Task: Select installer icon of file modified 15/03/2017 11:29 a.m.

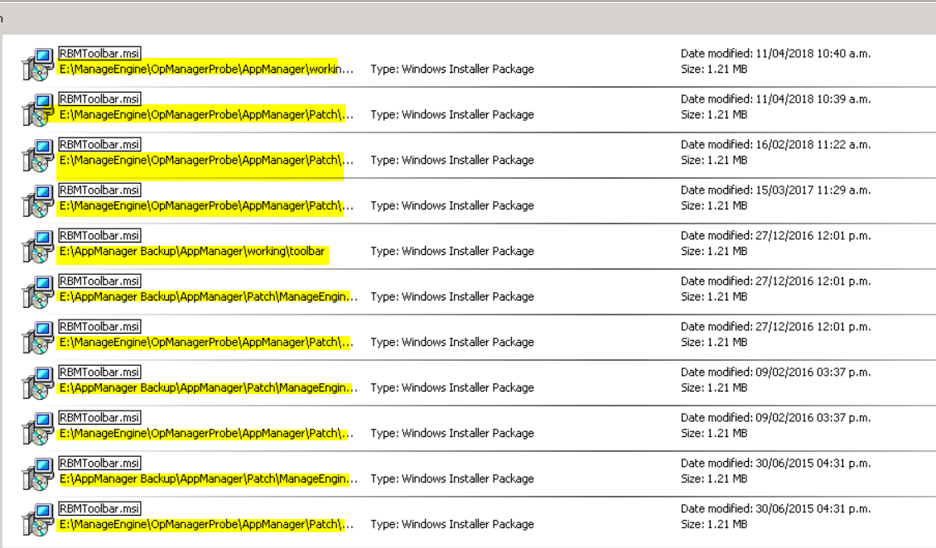Action: (x=37, y=200)
